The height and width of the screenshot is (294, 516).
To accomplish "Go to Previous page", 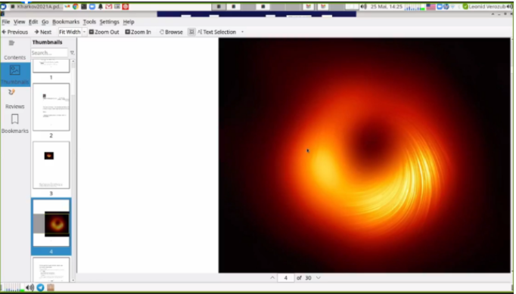I will tap(15, 32).
